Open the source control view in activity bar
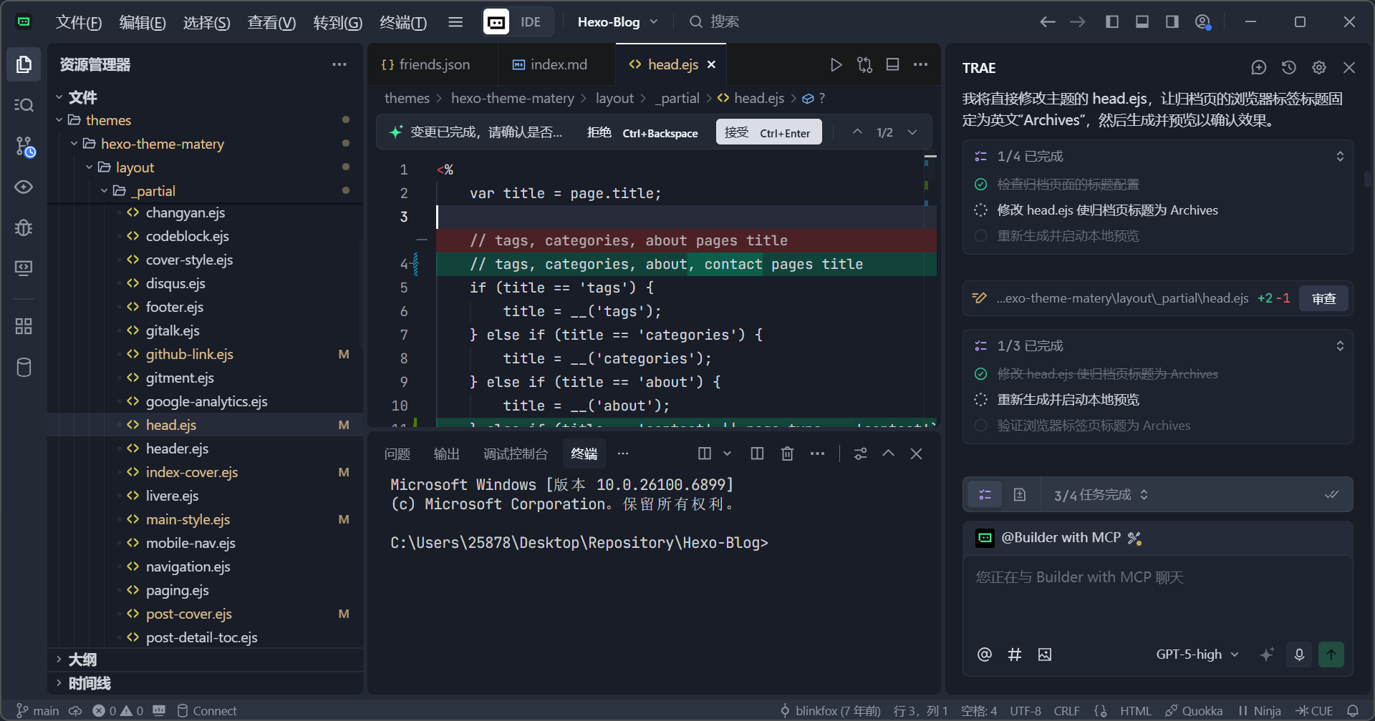Screen dimensions: 1375x721 point(24,147)
